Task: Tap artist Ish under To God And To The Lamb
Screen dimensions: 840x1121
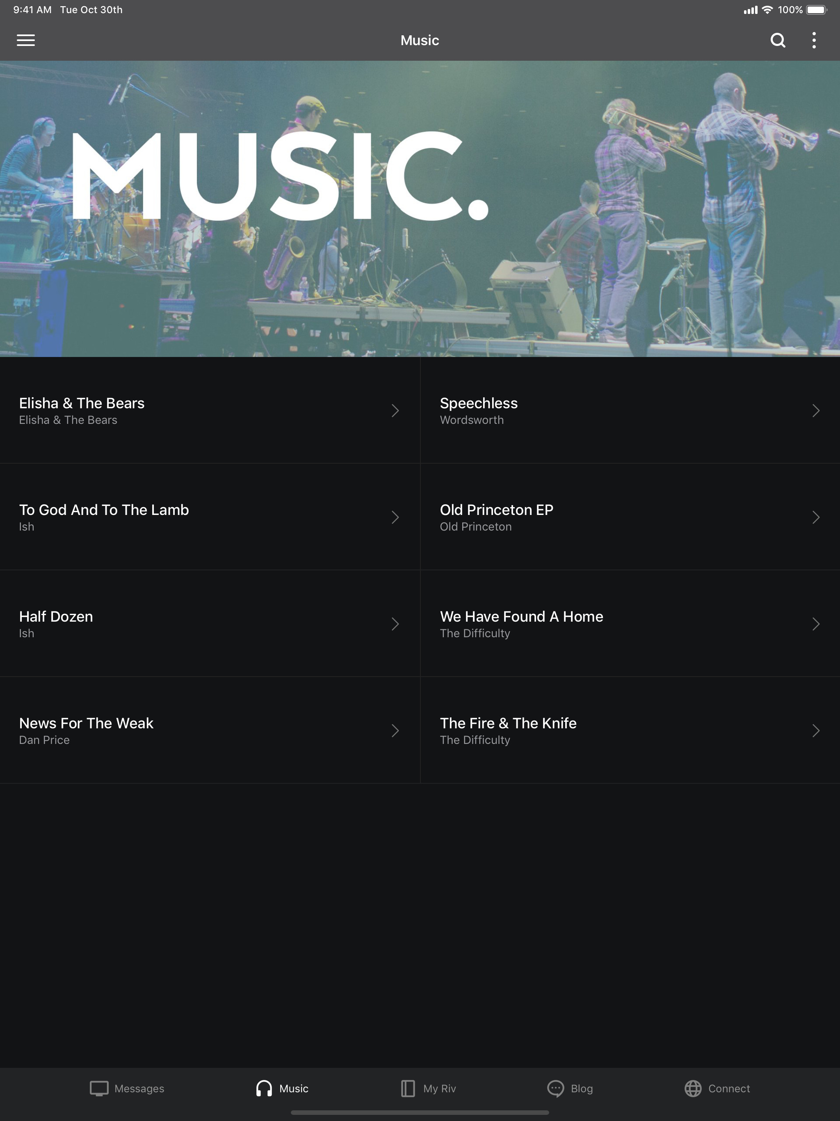Action: click(x=26, y=526)
